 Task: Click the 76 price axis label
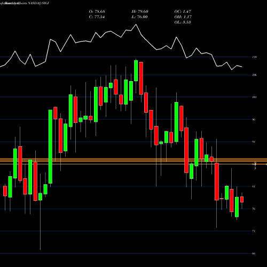pyautogui.click(x=254, y=209)
